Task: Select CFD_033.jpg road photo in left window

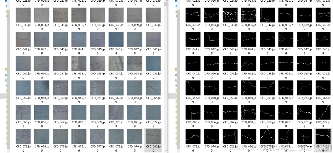Action: tap(23, 15)
